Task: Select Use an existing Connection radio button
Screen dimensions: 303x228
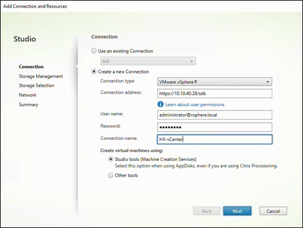Action: point(94,51)
